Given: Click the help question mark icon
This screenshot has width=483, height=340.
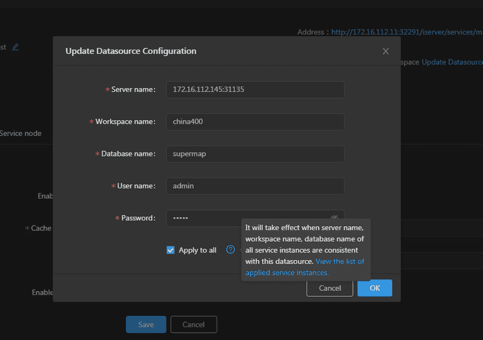Looking at the screenshot, I should point(231,250).
